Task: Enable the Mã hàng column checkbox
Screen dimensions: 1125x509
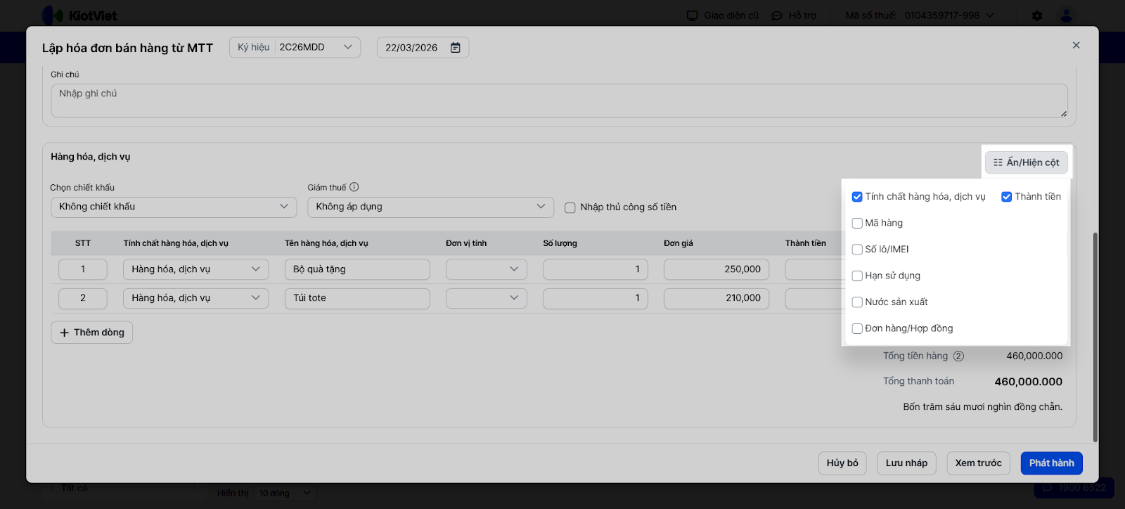Action: click(x=857, y=224)
